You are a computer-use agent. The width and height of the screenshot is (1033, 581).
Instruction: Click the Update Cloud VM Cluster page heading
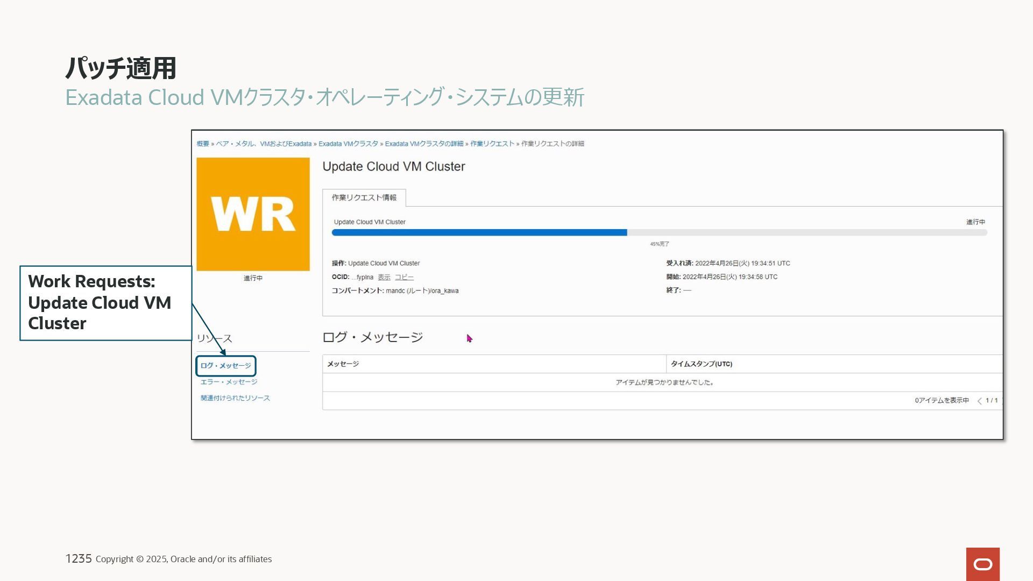(x=393, y=167)
